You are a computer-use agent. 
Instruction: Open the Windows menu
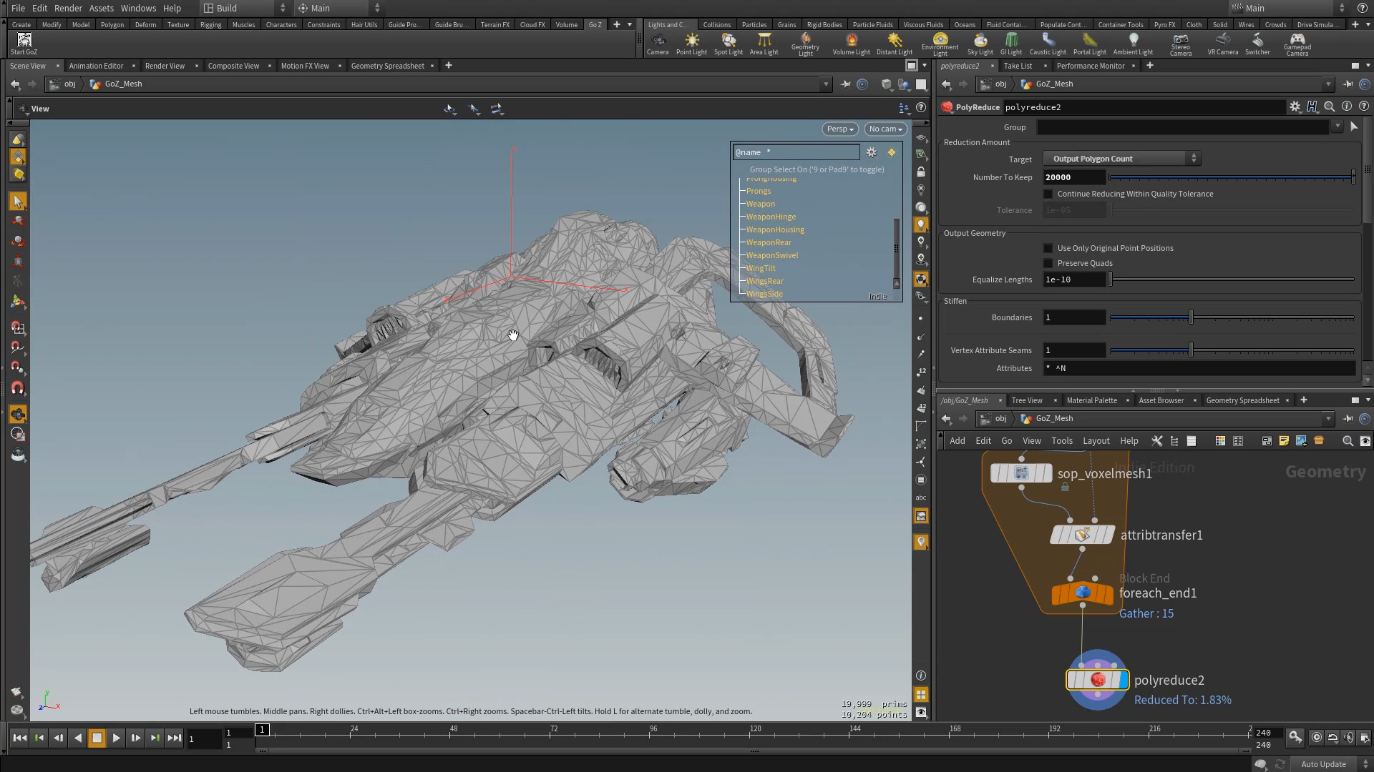(138, 8)
